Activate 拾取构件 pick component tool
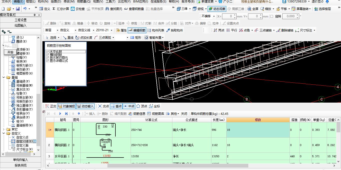This screenshot has width=341, height=170. pyautogui.click(x=174, y=30)
